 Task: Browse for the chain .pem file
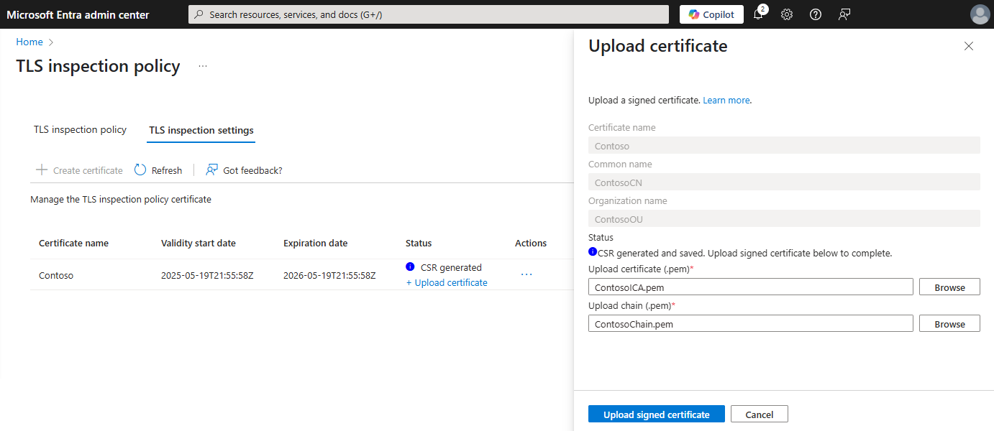(949, 324)
